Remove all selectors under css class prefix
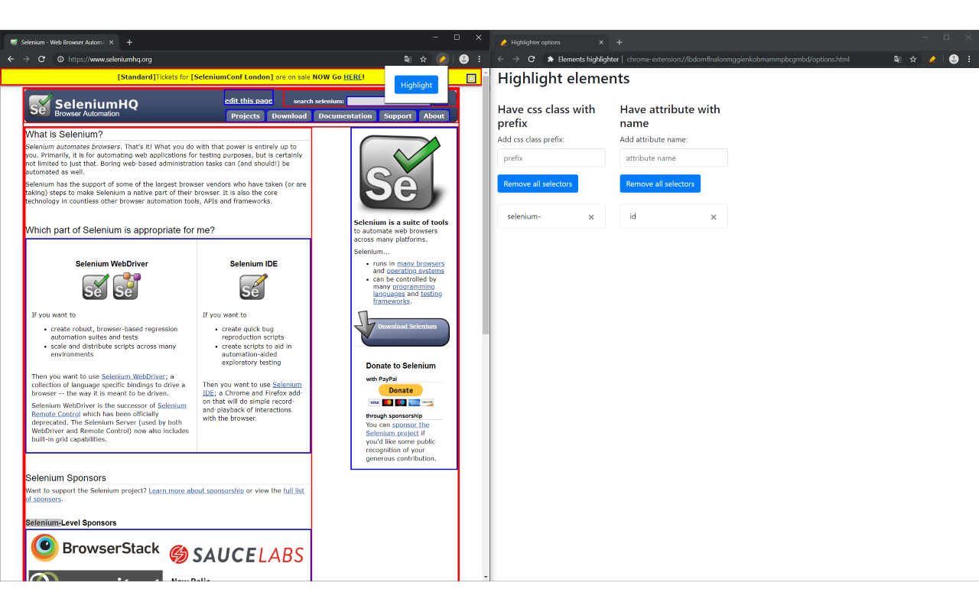The width and height of the screenshot is (979, 612). pyautogui.click(x=538, y=184)
